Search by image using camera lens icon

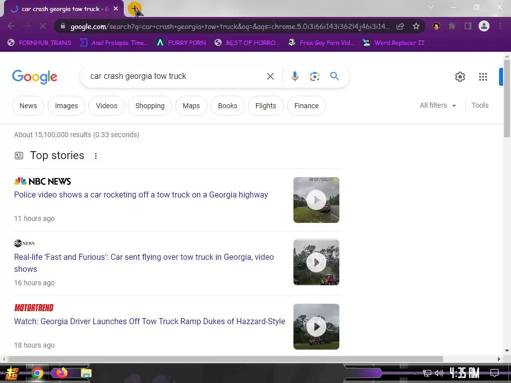tap(314, 76)
